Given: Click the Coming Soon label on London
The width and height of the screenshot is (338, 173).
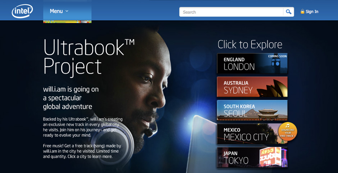Looking at the screenshot, I should 278,56.
